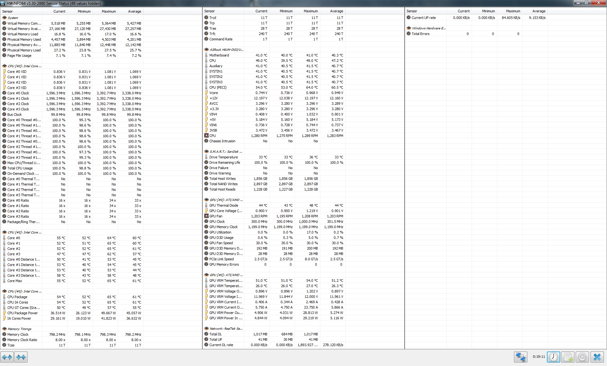This screenshot has height=366, width=607.
Task: Toggle the clock reset timer button
Action: (553, 357)
